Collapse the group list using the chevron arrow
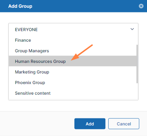Viewport: 147px width, 136px height. pyautogui.click(x=132, y=29)
